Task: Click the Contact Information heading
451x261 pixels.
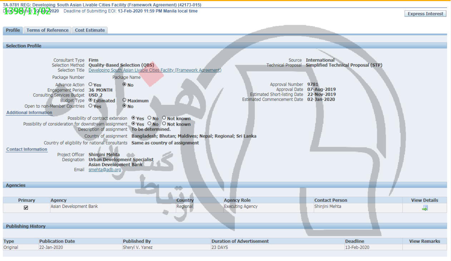Action: pyautogui.click(x=27, y=149)
